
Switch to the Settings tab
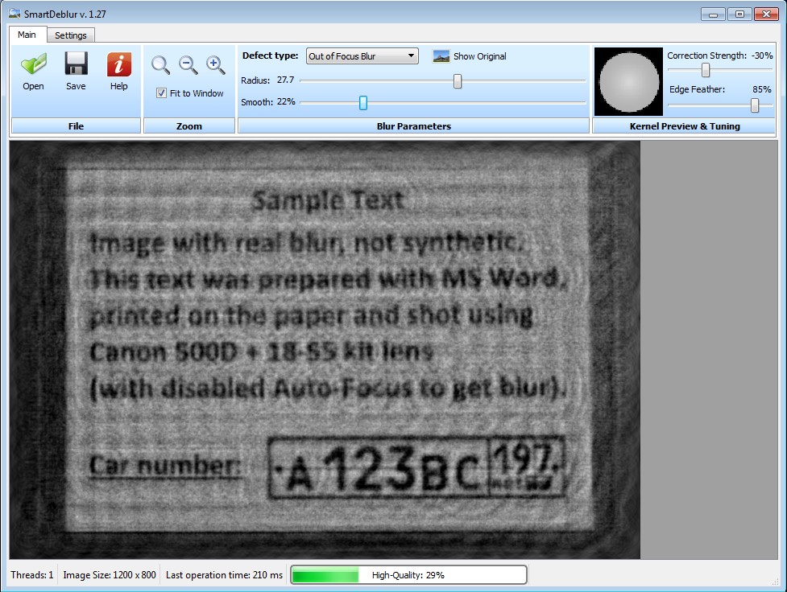71,35
